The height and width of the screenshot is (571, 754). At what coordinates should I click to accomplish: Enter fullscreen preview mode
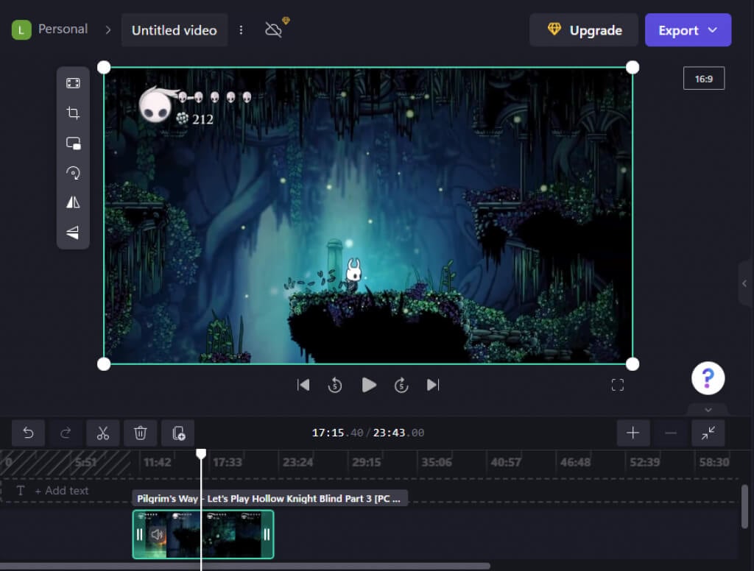(x=618, y=385)
